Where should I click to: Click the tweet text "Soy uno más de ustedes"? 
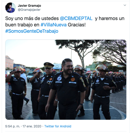point(32,18)
